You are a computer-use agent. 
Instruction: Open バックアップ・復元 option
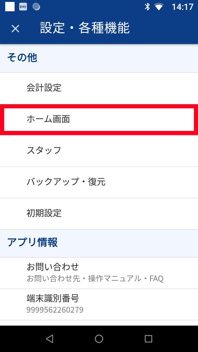[x=99, y=182]
